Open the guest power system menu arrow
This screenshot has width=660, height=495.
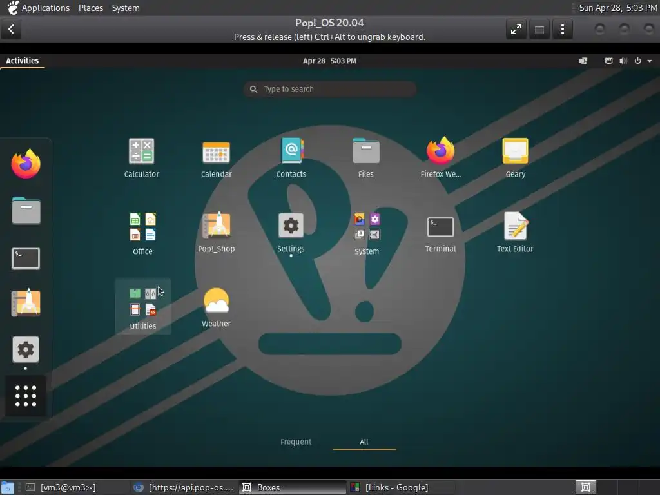(650, 61)
